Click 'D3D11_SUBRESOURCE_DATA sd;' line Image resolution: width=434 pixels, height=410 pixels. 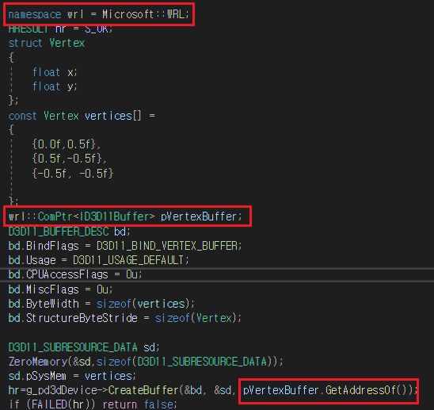(84, 347)
